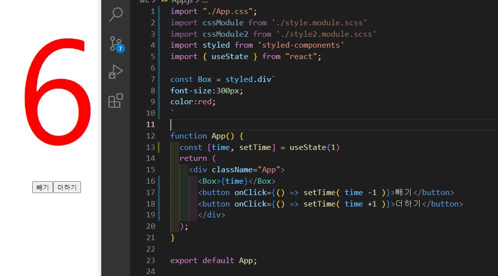Click 'styled-components' string on line 4
The image size is (498, 276).
click(301, 45)
